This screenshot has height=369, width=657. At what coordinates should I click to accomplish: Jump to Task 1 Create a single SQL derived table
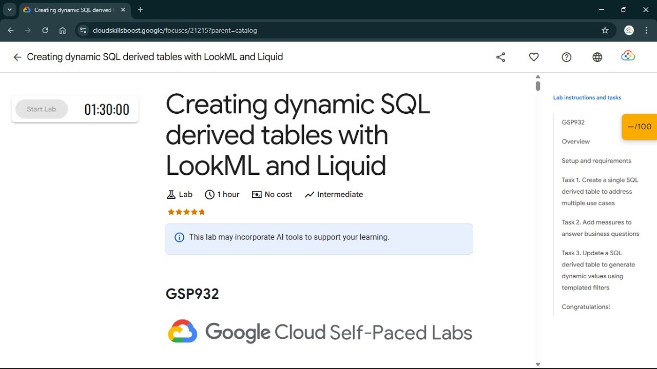[x=600, y=192]
